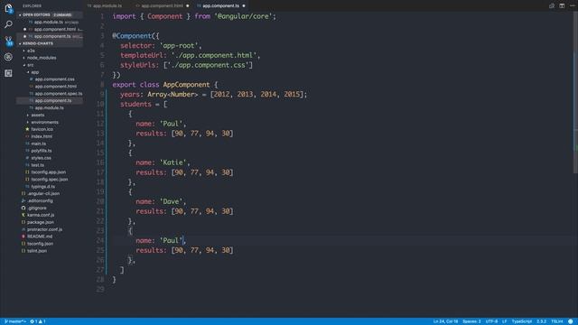578x325 pixels.
Task: Click Ln 24, Col 16 cursor position
Action: 445,321
